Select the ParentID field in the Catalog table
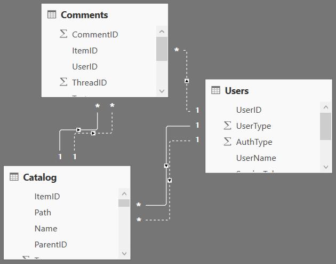336x264 pixels. 51,244
